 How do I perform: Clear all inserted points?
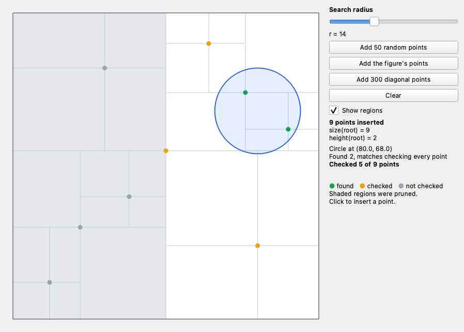click(393, 95)
